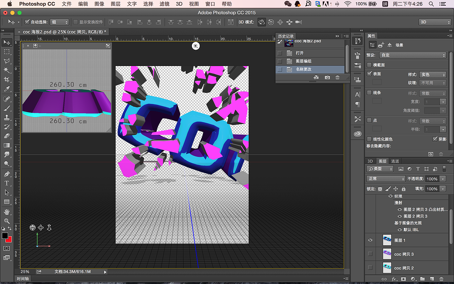Select the Move tool in the toolbox
Viewport: 454px width, 284px height.
click(x=7, y=43)
